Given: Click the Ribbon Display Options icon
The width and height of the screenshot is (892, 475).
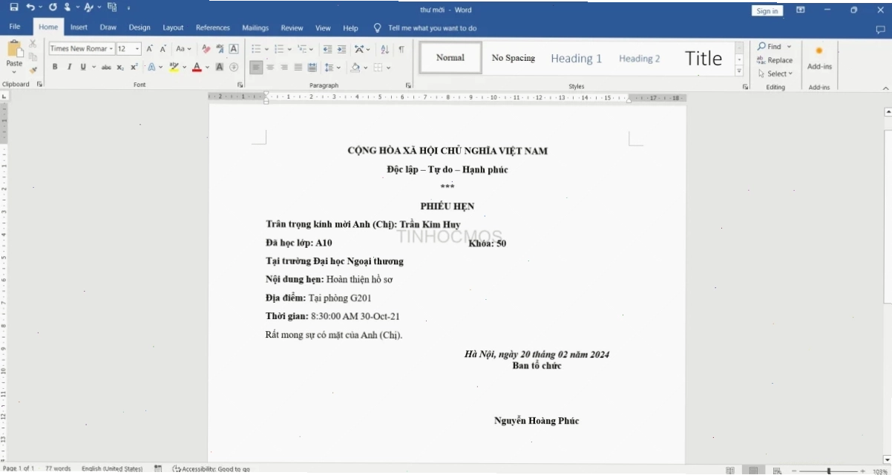Looking at the screenshot, I should 801,10.
